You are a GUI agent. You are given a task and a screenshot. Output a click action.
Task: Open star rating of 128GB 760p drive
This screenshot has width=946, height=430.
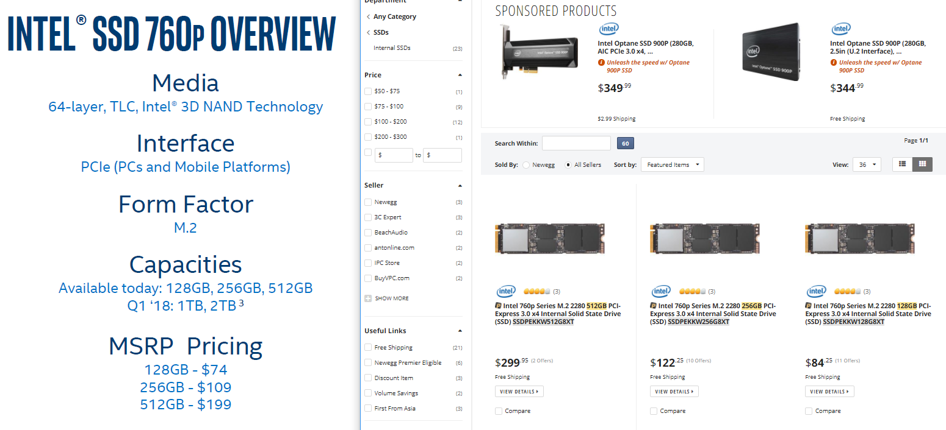(848, 292)
